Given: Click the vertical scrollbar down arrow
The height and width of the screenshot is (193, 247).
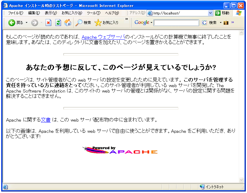Looking at the screenshot, I should (x=242, y=180).
